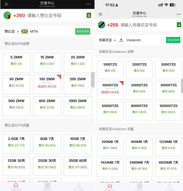
Task: Choose the 2000TZS airtime card
Action: click(x=139, y=70)
